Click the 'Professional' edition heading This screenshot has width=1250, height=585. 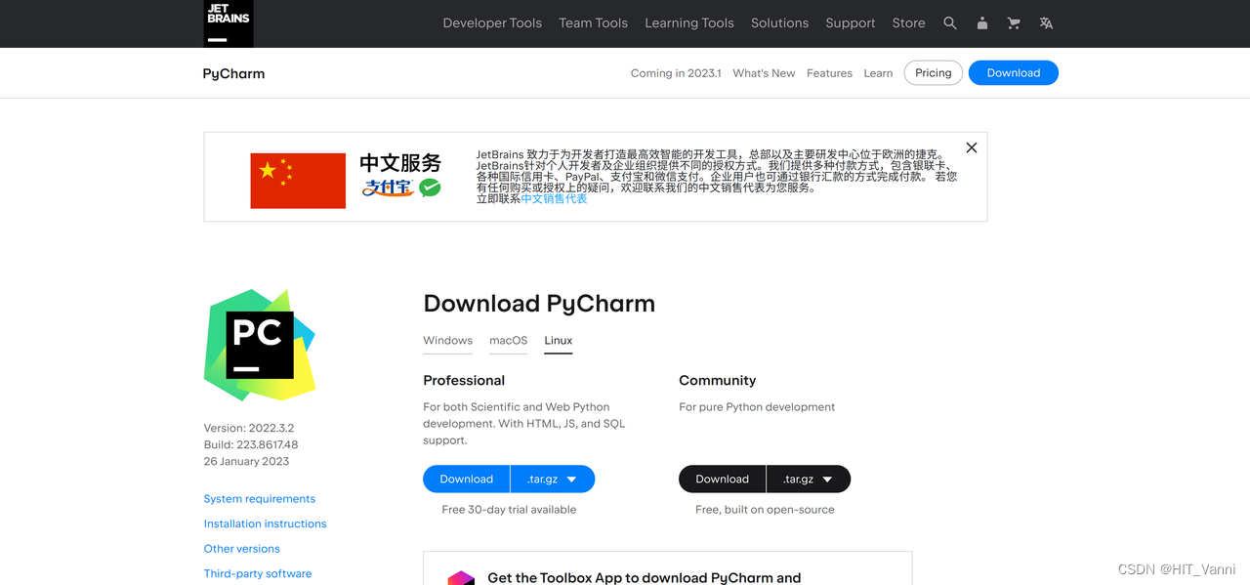(x=464, y=381)
